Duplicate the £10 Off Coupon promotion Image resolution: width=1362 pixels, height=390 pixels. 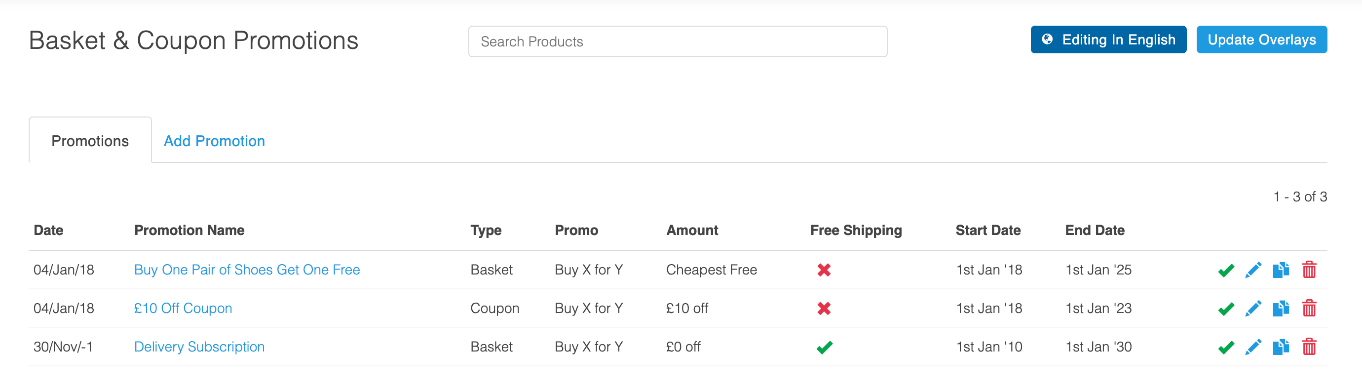coord(1281,308)
